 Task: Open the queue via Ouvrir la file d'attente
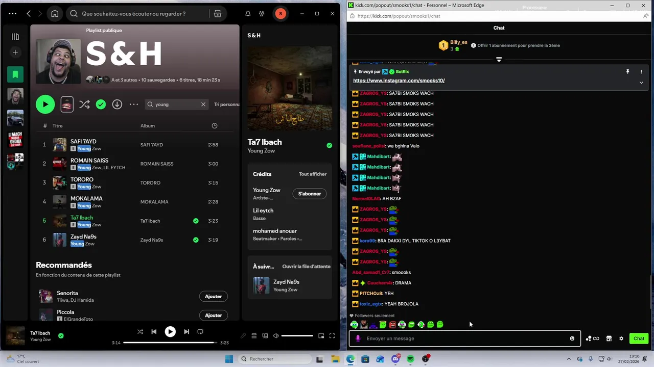(306, 267)
